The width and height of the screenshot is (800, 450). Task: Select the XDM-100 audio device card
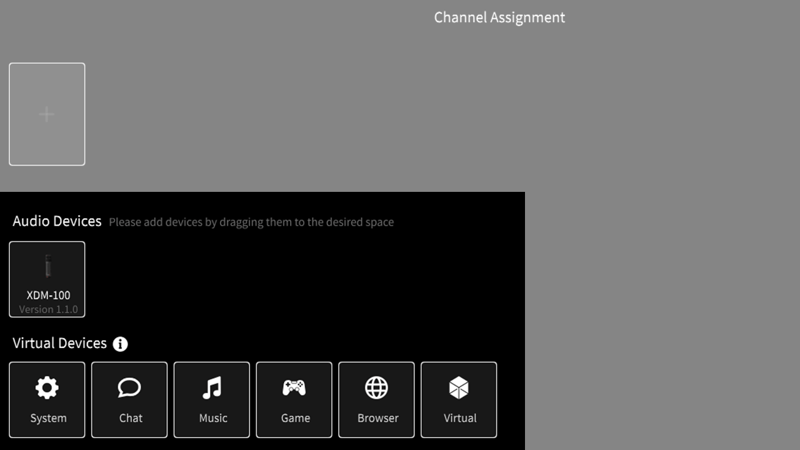click(47, 279)
